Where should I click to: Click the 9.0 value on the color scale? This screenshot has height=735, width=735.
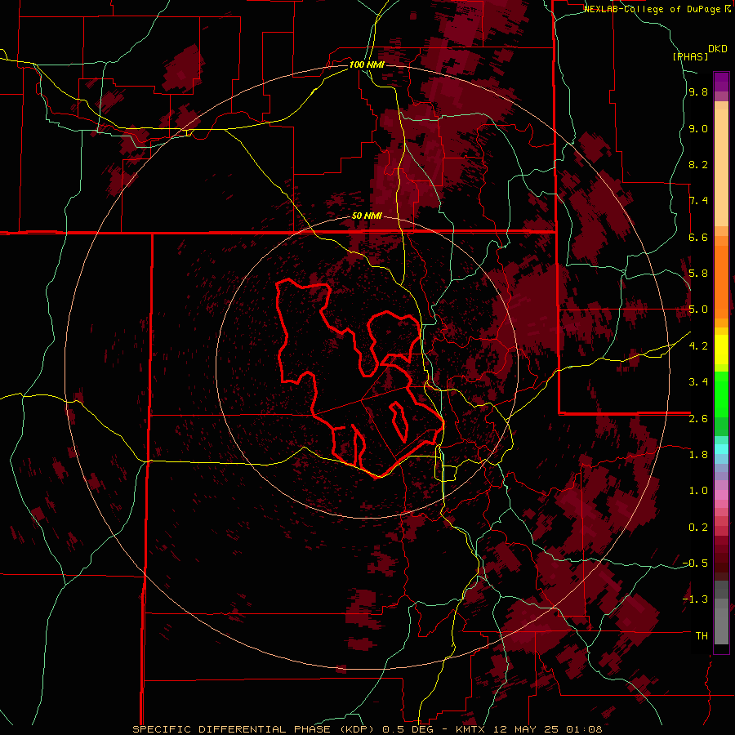pos(698,128)
